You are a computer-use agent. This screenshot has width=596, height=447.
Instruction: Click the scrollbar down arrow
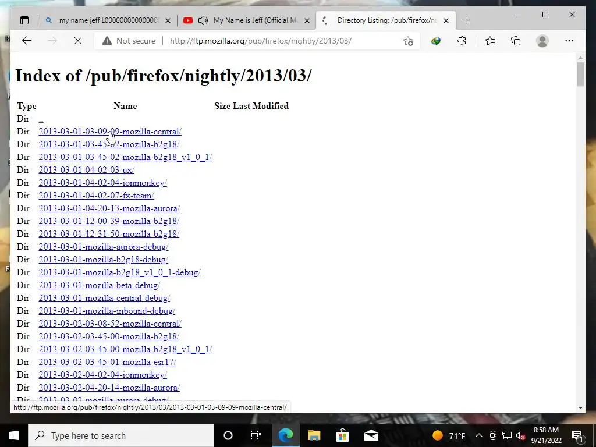point(580,408)
